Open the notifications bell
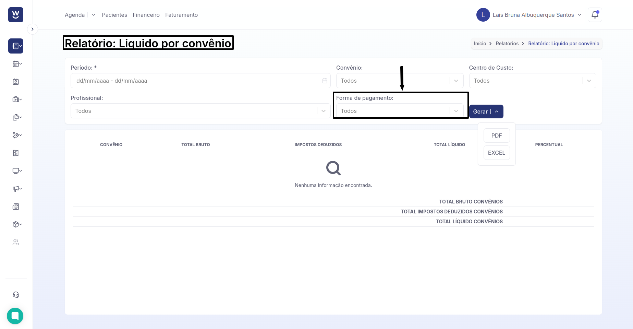 [595, 15]
